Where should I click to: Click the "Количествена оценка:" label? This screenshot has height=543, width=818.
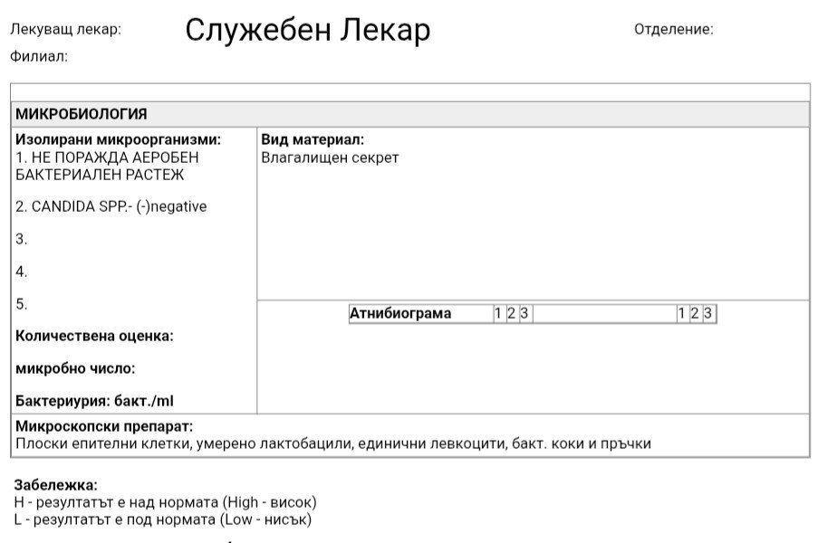94,336
